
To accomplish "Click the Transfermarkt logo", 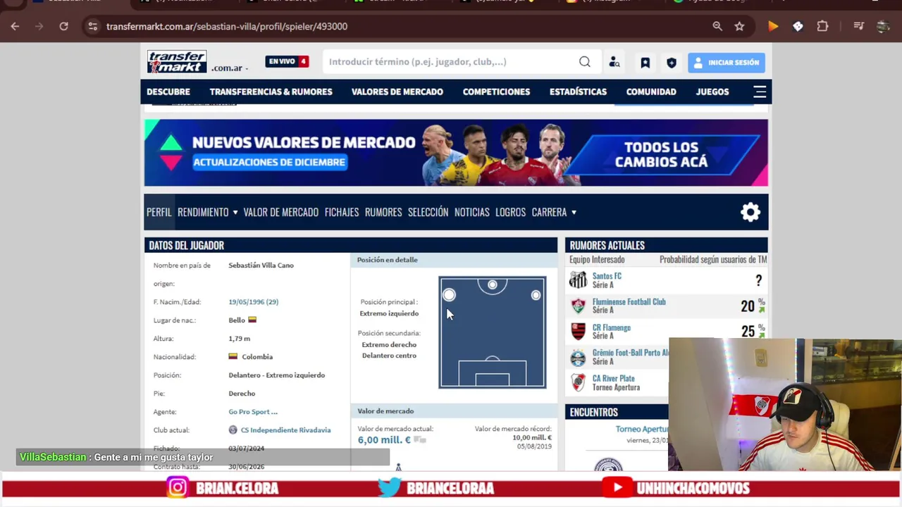I will (x=177, y=62).
